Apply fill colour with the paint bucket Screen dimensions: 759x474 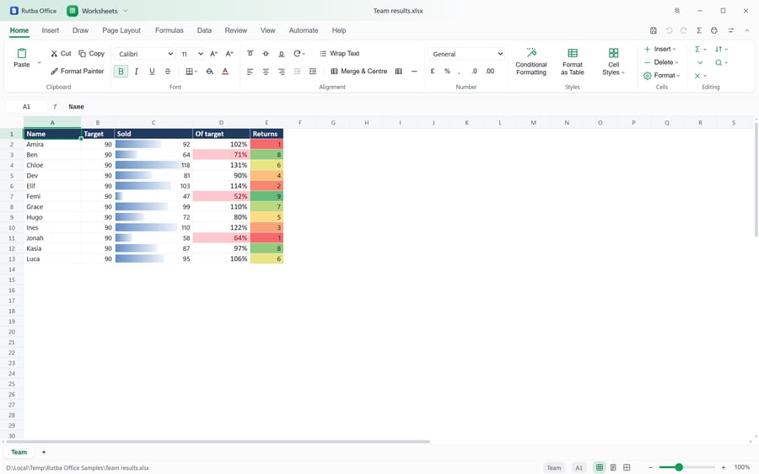click(210, 72)
